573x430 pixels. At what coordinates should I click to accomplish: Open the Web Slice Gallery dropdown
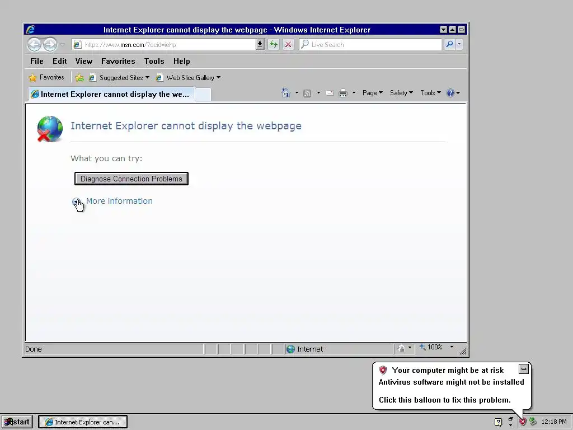point(188,77)
